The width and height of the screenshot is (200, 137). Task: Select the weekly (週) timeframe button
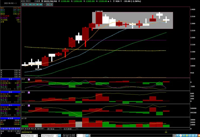click(x=48, y=5)
